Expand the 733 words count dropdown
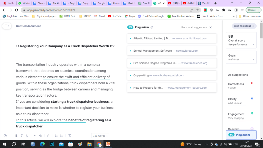This screenshot has width=263, height=148. click(x=100, y=136)
